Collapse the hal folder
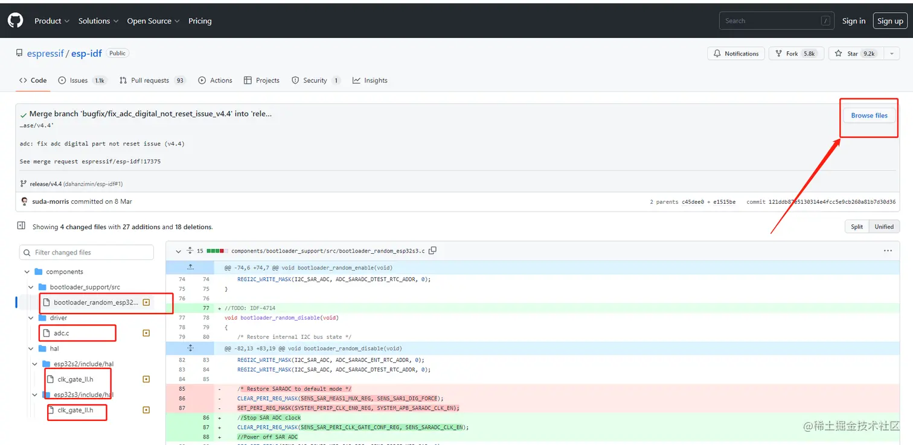 [x=31, y=349]
